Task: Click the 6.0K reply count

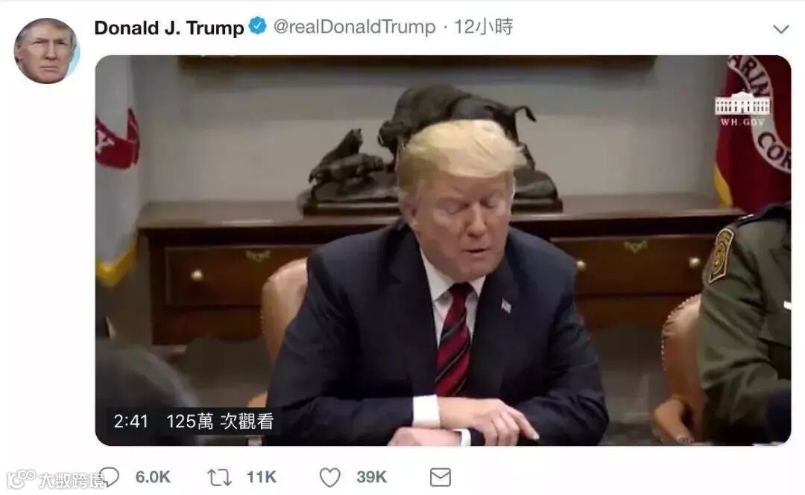Action: (x=153, y=477)
